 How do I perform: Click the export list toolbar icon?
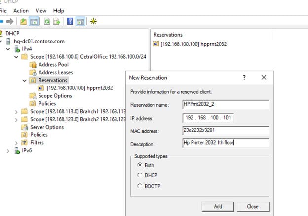(57, 22)
